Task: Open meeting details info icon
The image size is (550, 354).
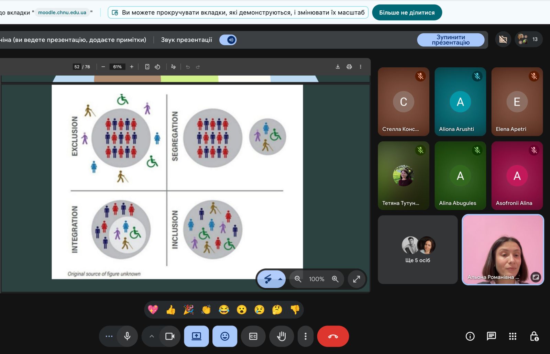Action: [470, 336]
